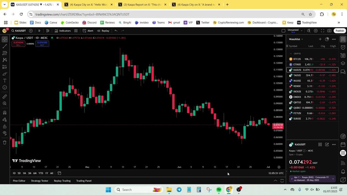The width and height of the screenshot is (347, 195).
Task: Open Telegram from the Windows taskbar
Action: pos(179,190)
